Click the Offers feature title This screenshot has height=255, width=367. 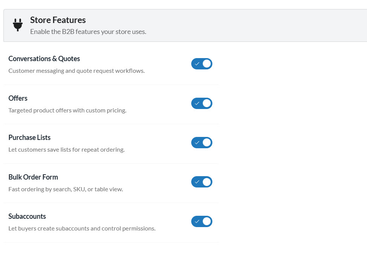[x=18, y=98]
